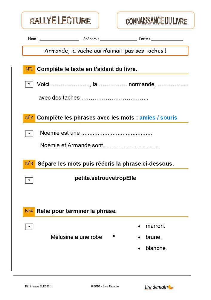The width and height of the screenshot is (211, 300).
Task: Select the bullet beside "blanche."
Action: click(139, 249)
